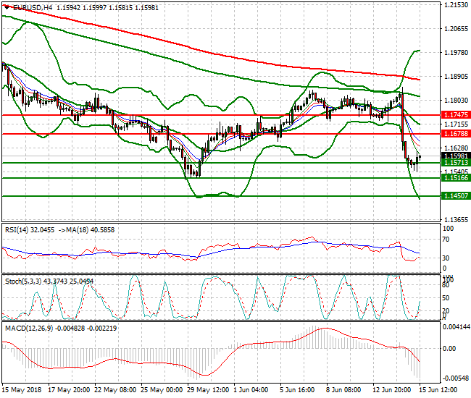Click the MACD scale value 0.004144
471x398 pixels.
457,327
